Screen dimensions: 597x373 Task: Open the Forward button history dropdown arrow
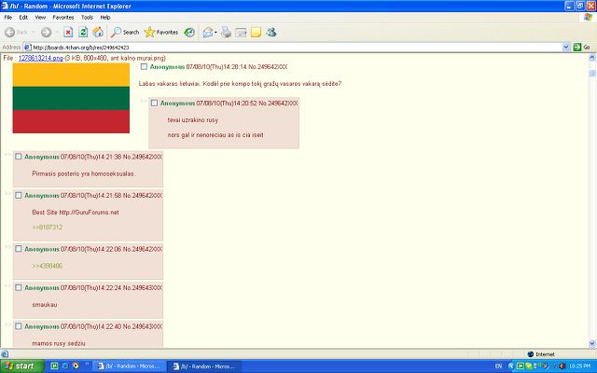pos(56,32)
